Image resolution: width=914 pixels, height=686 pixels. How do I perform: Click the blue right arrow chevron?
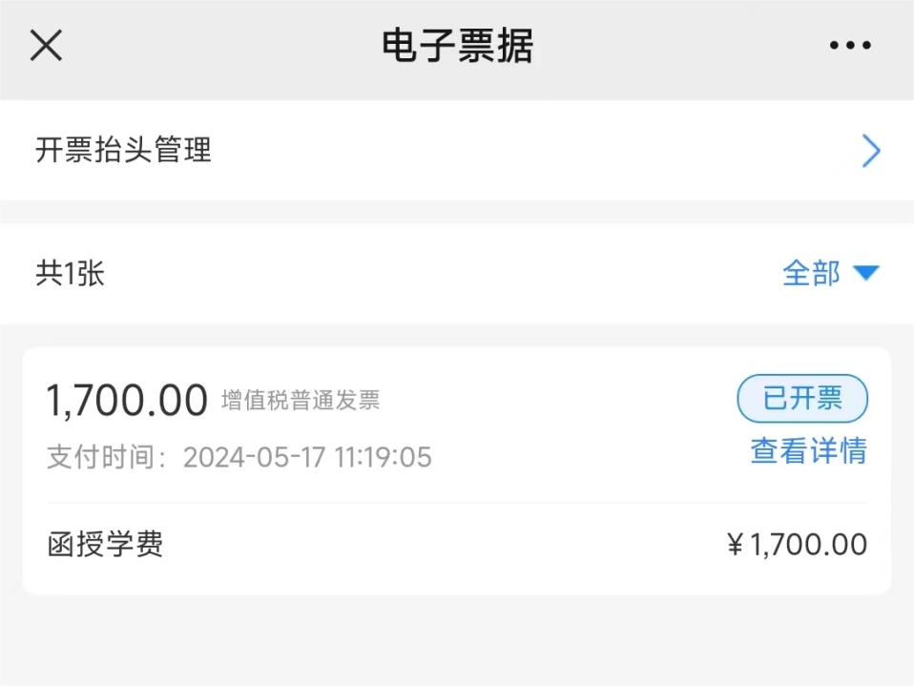pos(869,151)
